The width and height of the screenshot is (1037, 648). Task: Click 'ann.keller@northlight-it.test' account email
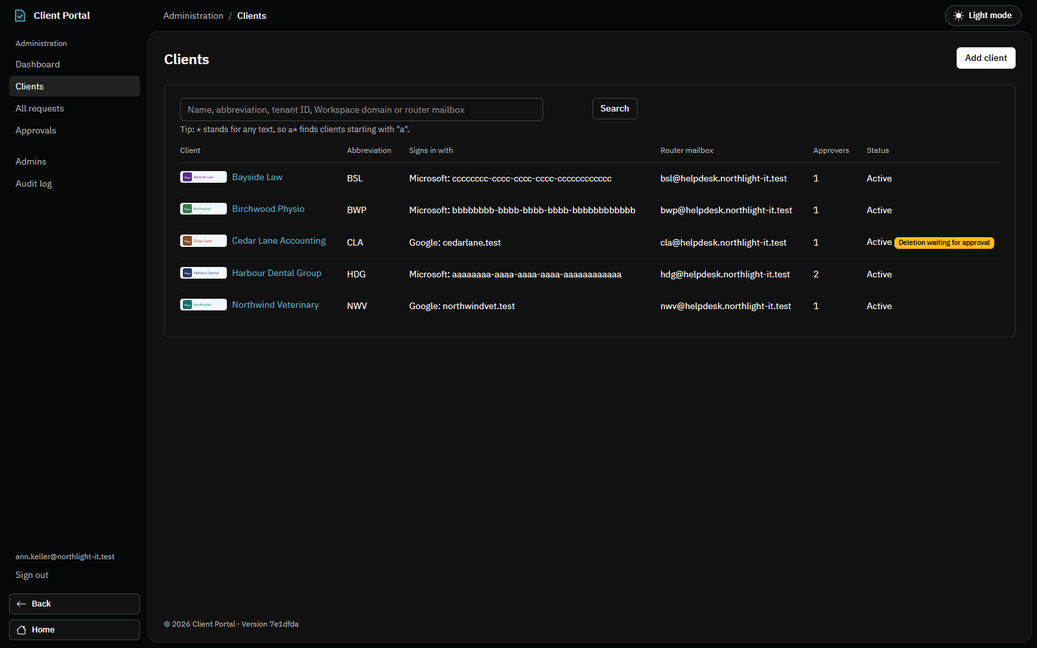click(x=65, y=557)
